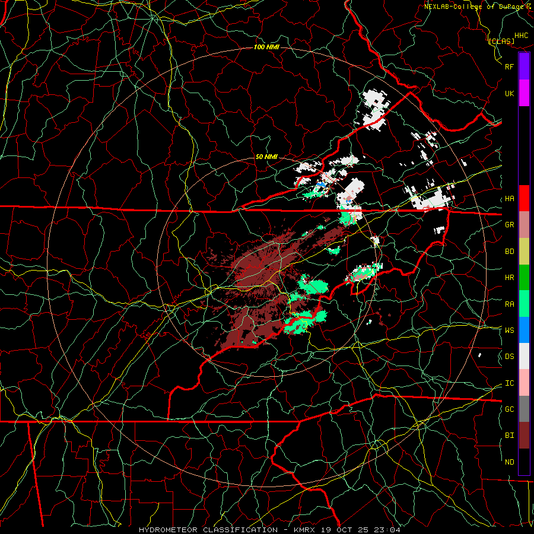
Task: Click the DS dry snow white swatch
Action: click(x=524, y=356)
